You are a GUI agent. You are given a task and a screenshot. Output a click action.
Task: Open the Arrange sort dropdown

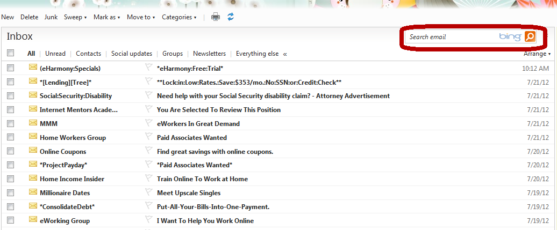coord(537,54)
